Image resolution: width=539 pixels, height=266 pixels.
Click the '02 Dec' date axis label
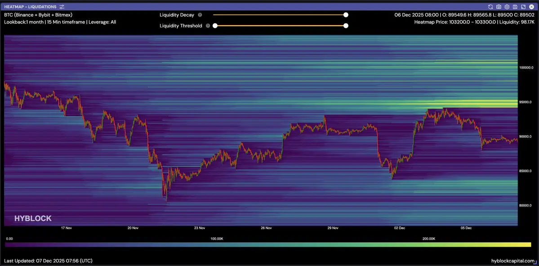400,228
